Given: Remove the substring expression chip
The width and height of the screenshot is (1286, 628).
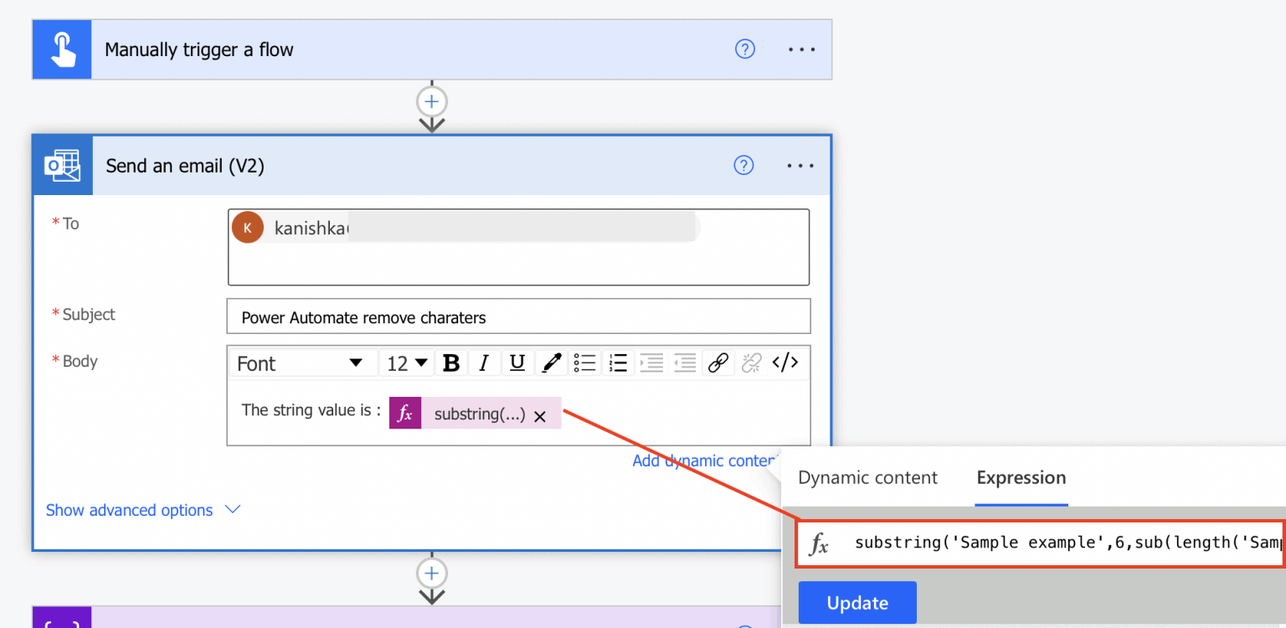Looking at the screenshot, I should 541,414.
